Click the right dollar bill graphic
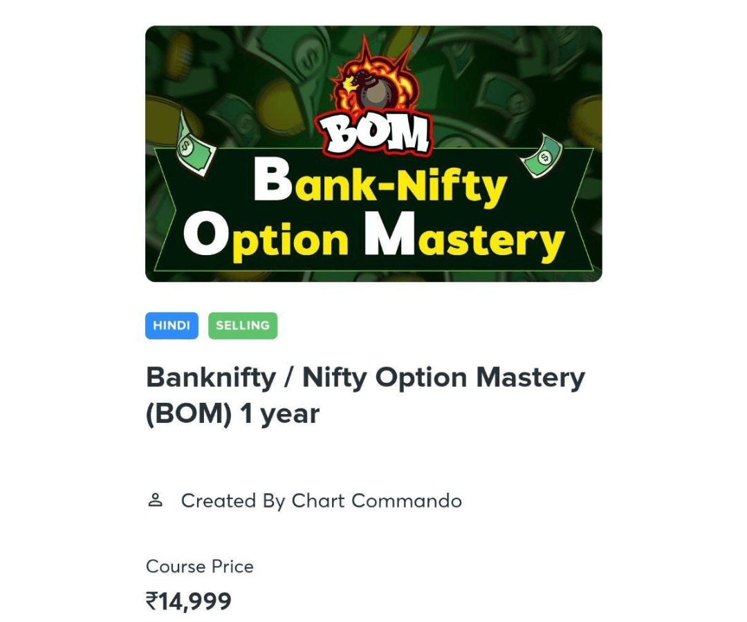 [542, 155]
